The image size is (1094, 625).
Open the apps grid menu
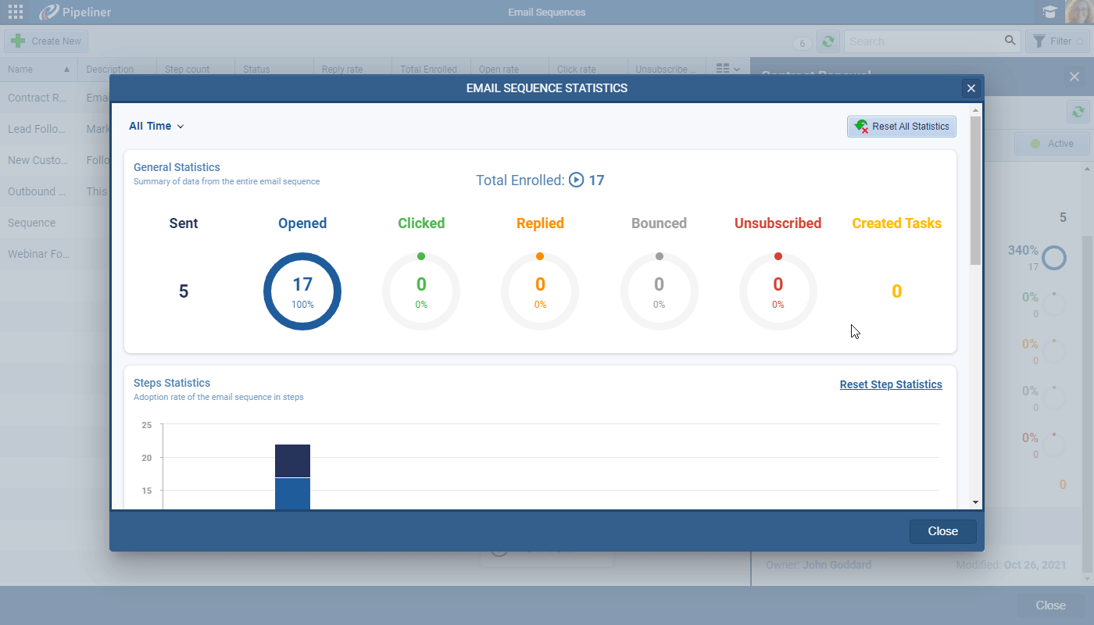point(14,12)
